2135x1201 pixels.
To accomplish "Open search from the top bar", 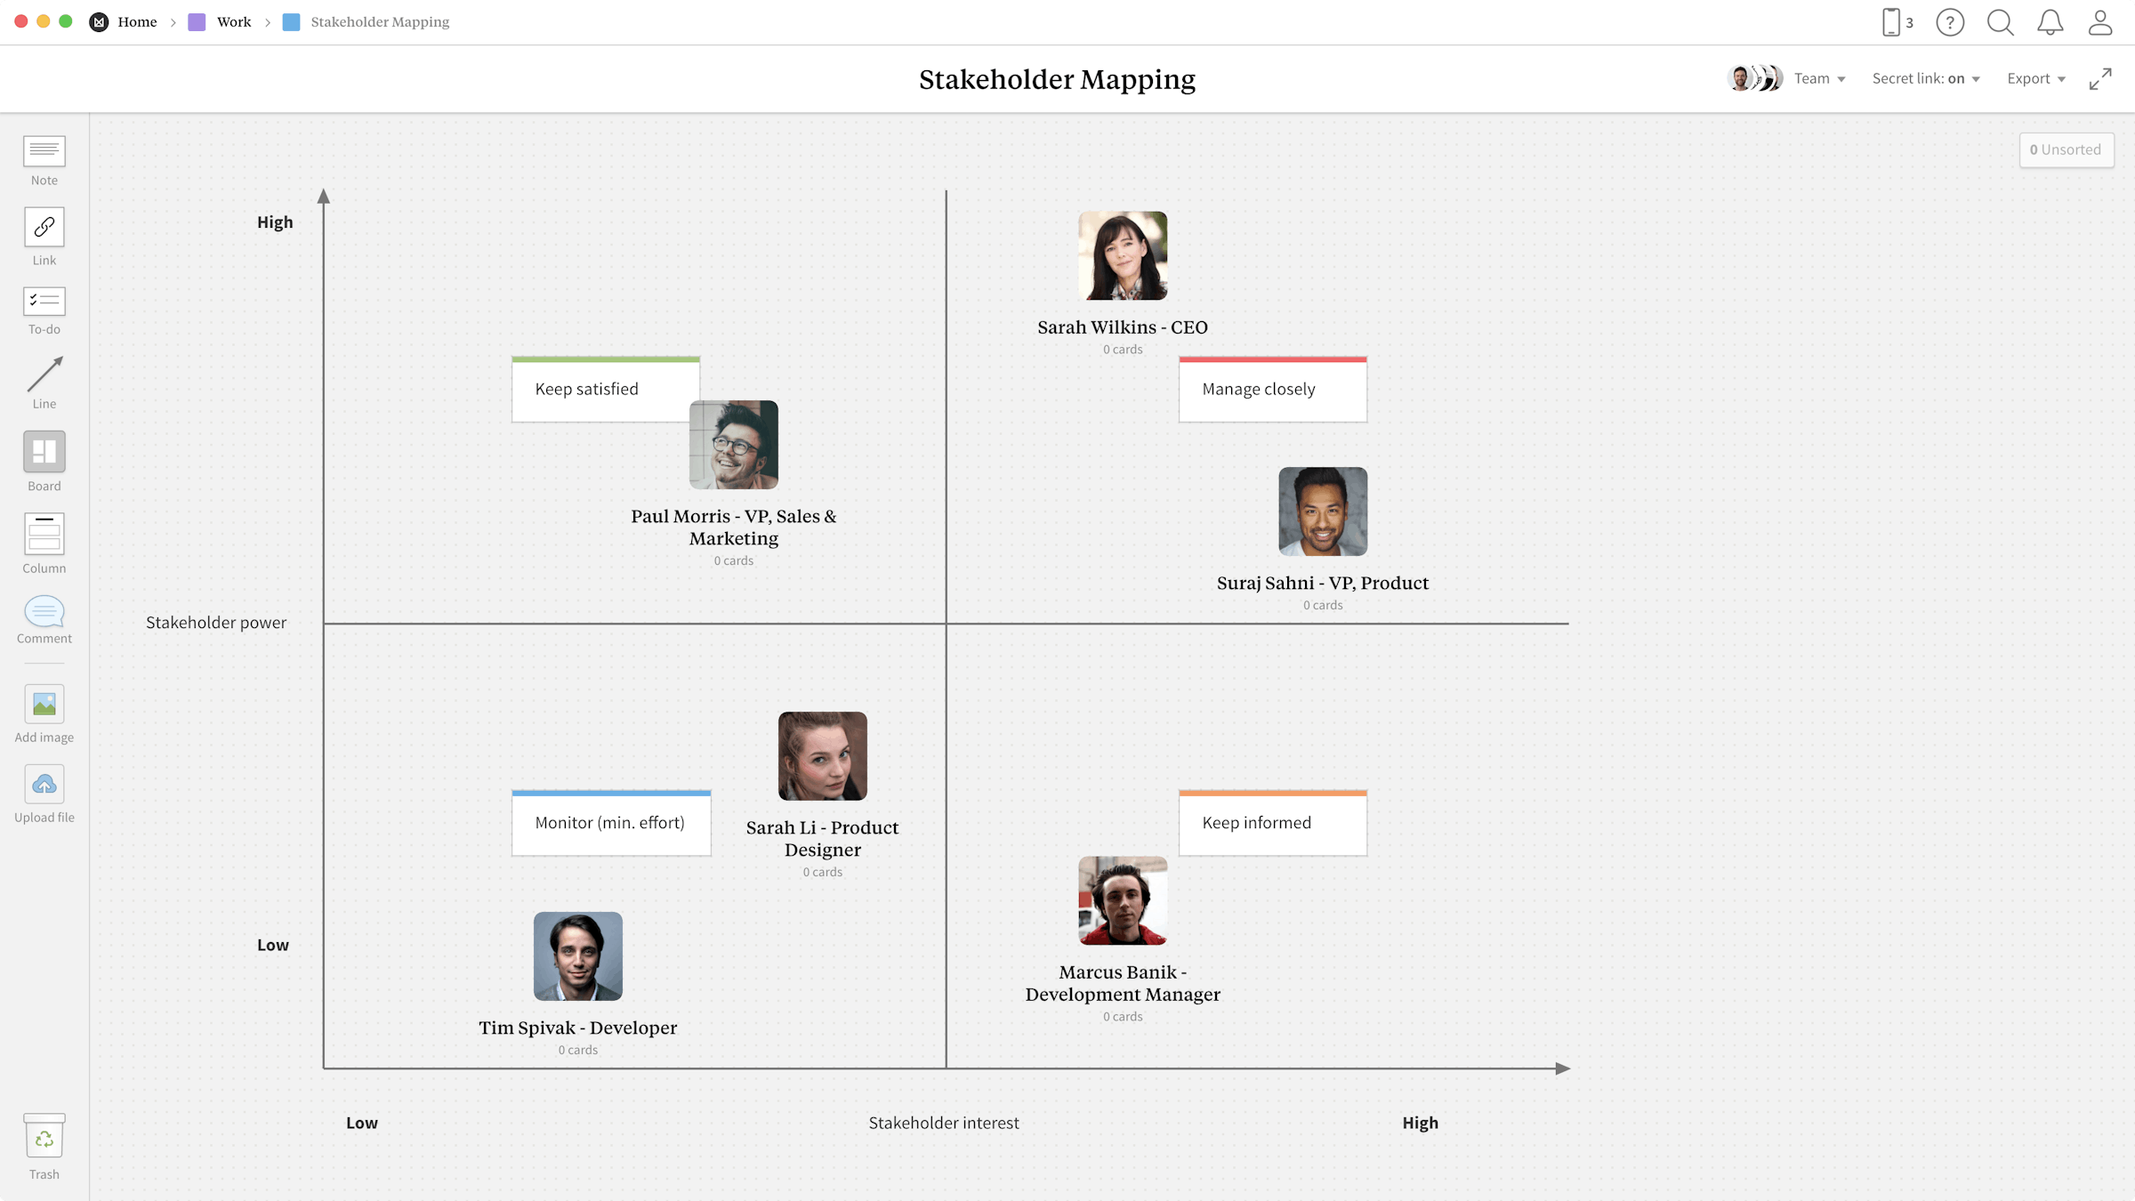I will click(x=2000, y=22).
